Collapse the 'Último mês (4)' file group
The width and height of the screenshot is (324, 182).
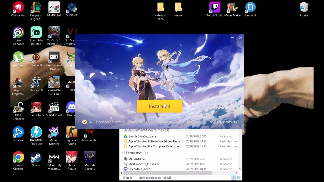coord(122,153)
